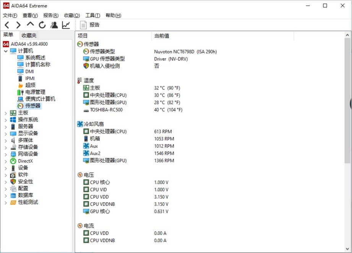The height and width of the screenshot is (253, 352).
Task: Click the 超频 flame icon
Action: tap(20, 85)
